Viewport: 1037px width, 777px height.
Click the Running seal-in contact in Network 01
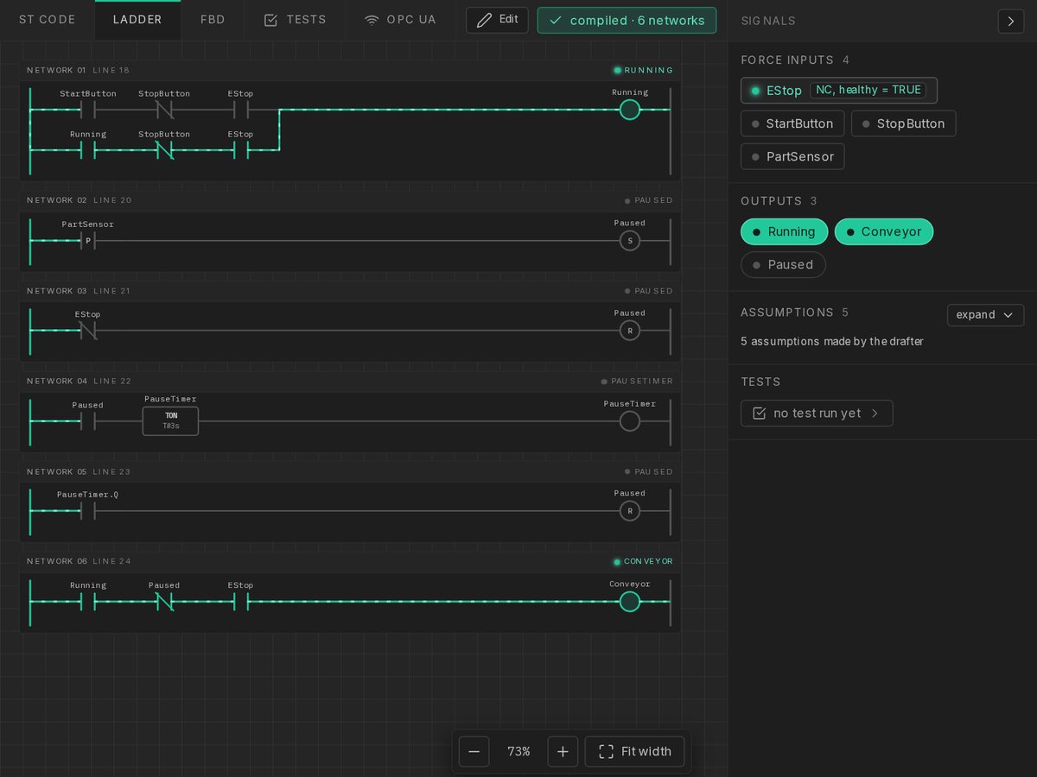pos(87,150)
